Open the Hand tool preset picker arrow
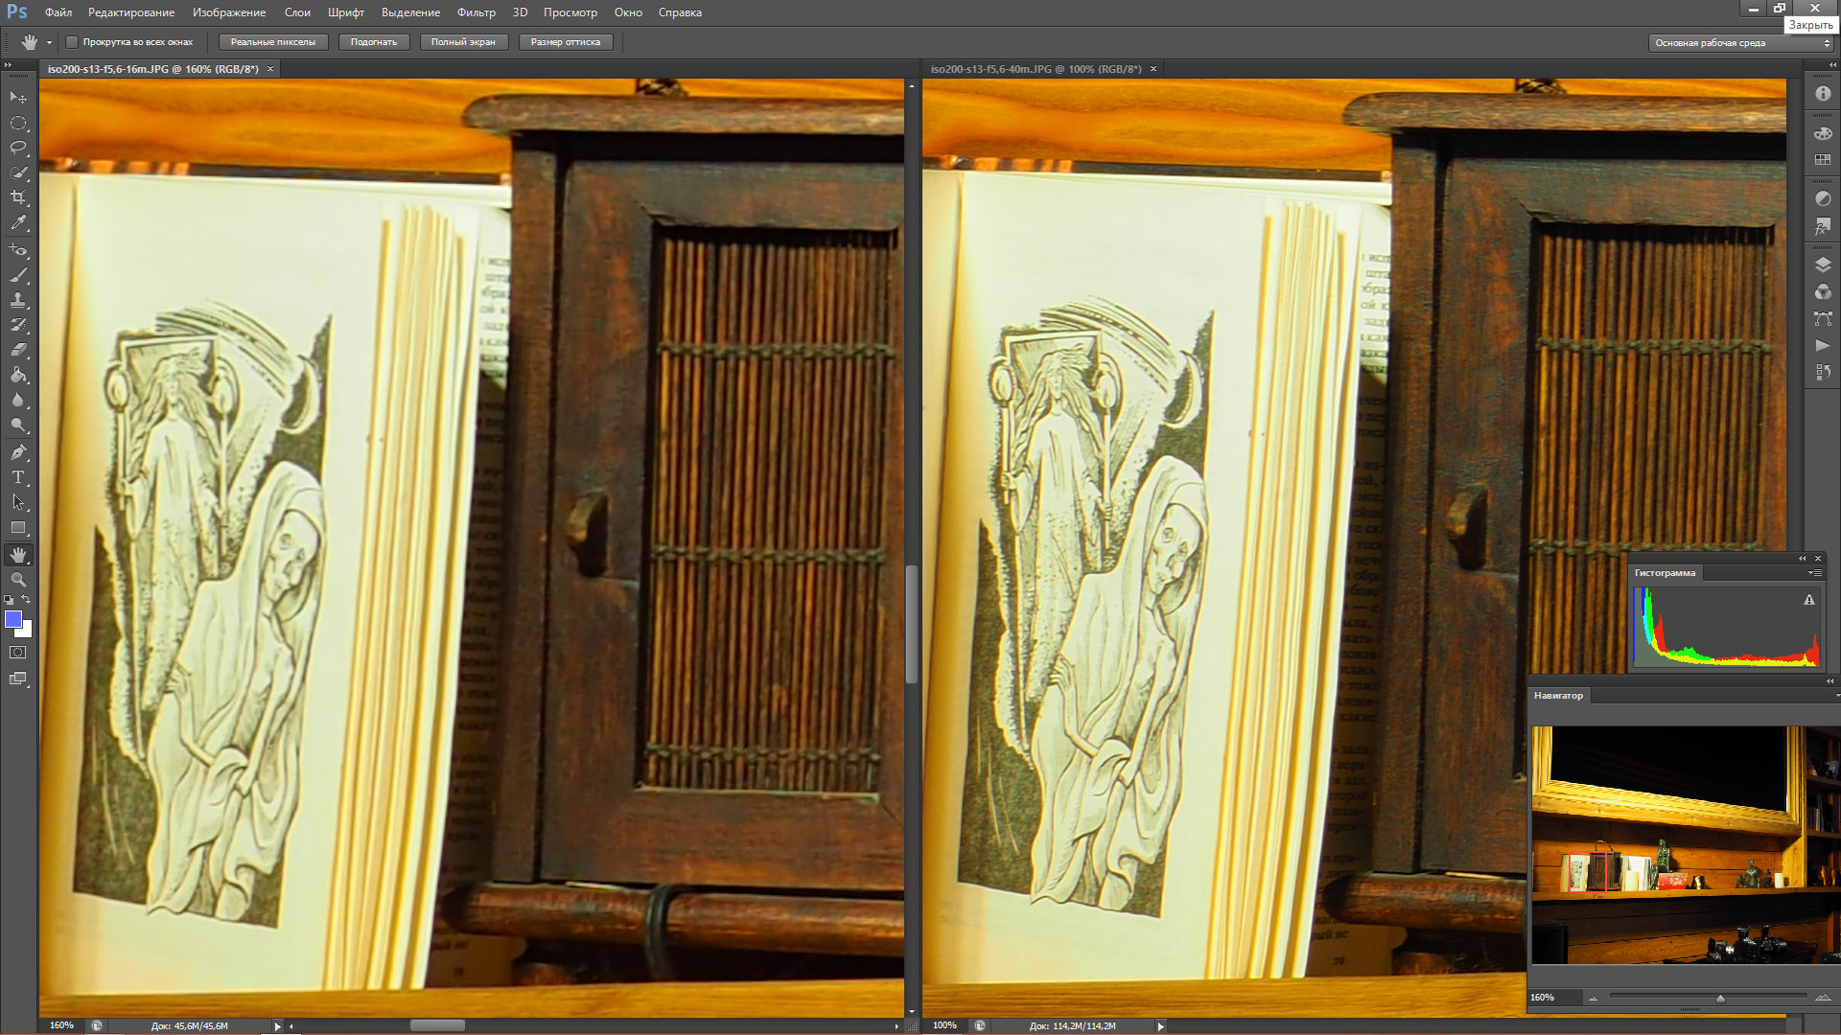This screenshot has width=1841, height=1035. coord(49,42)
